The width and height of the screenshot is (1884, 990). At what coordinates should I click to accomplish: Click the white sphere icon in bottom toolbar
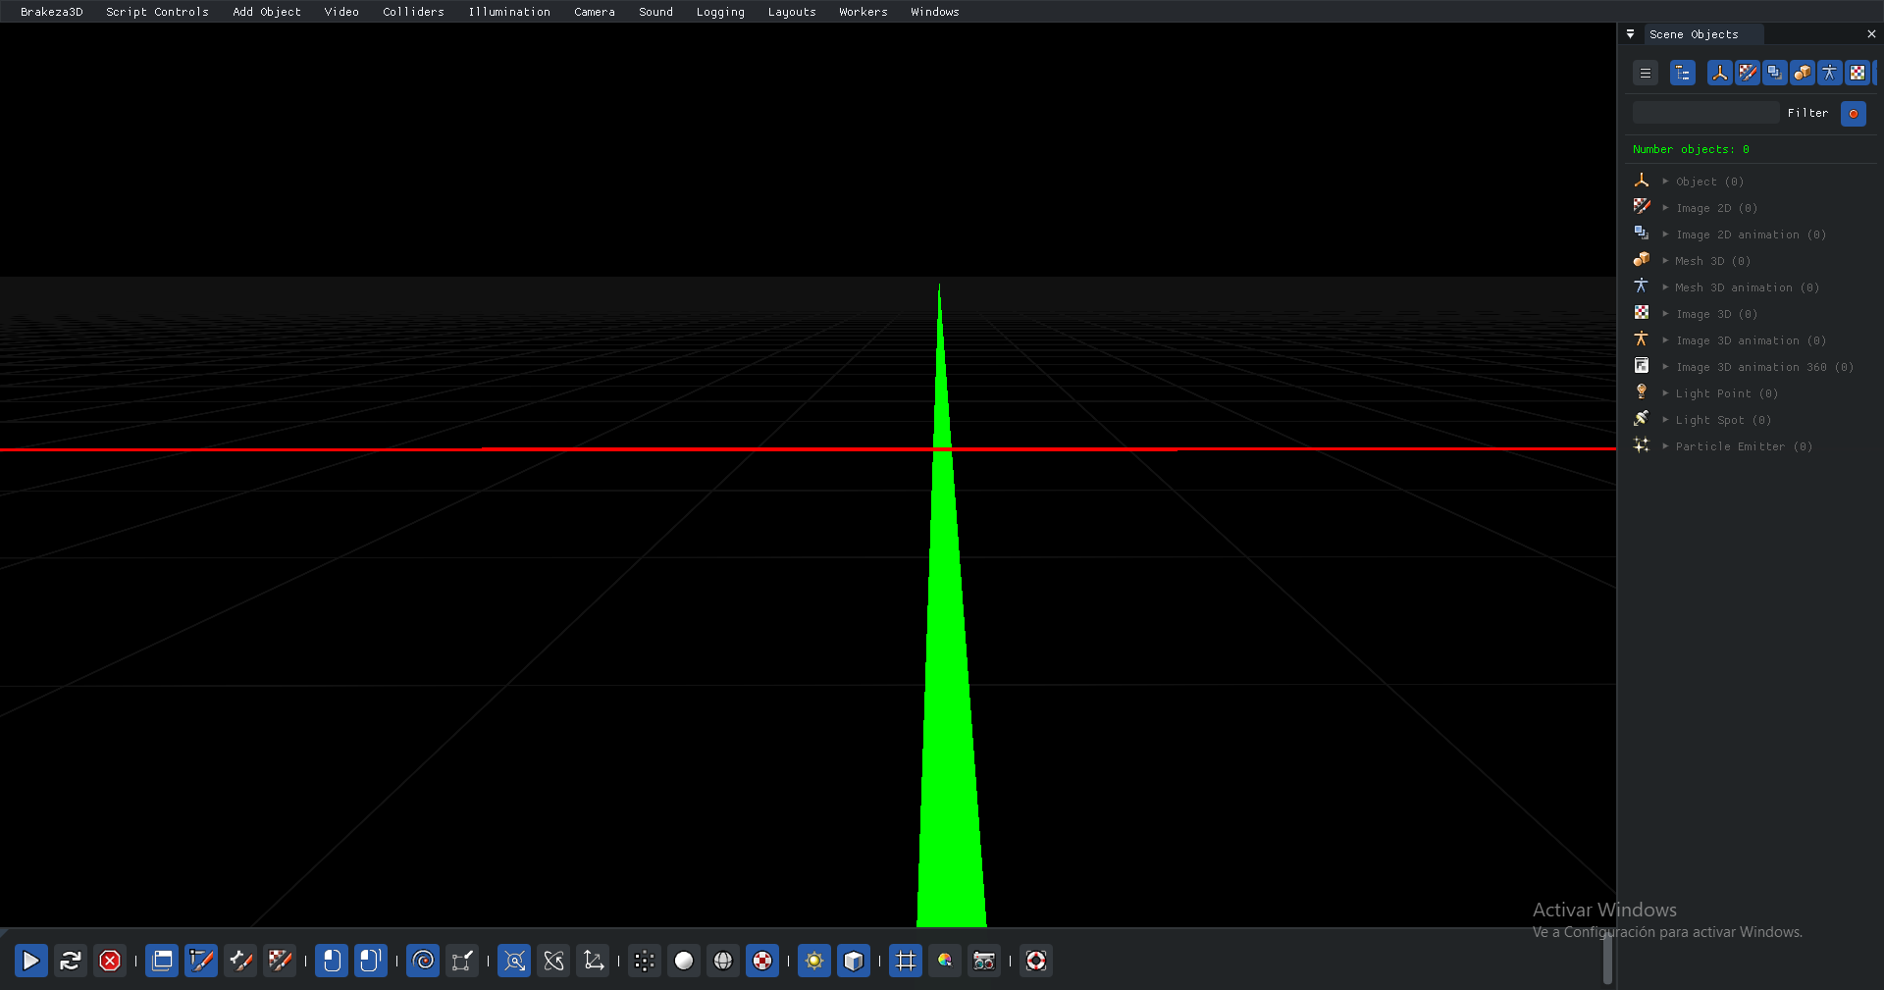pos(684,961)
